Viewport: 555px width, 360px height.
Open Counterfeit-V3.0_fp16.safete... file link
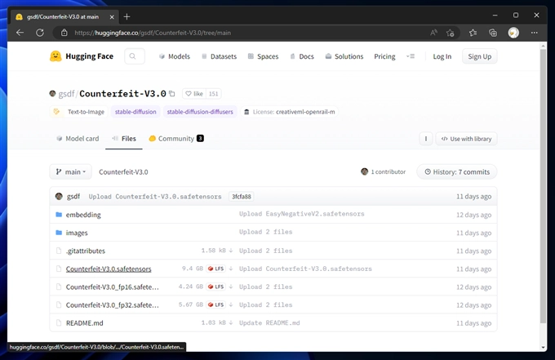pos(112,287)
